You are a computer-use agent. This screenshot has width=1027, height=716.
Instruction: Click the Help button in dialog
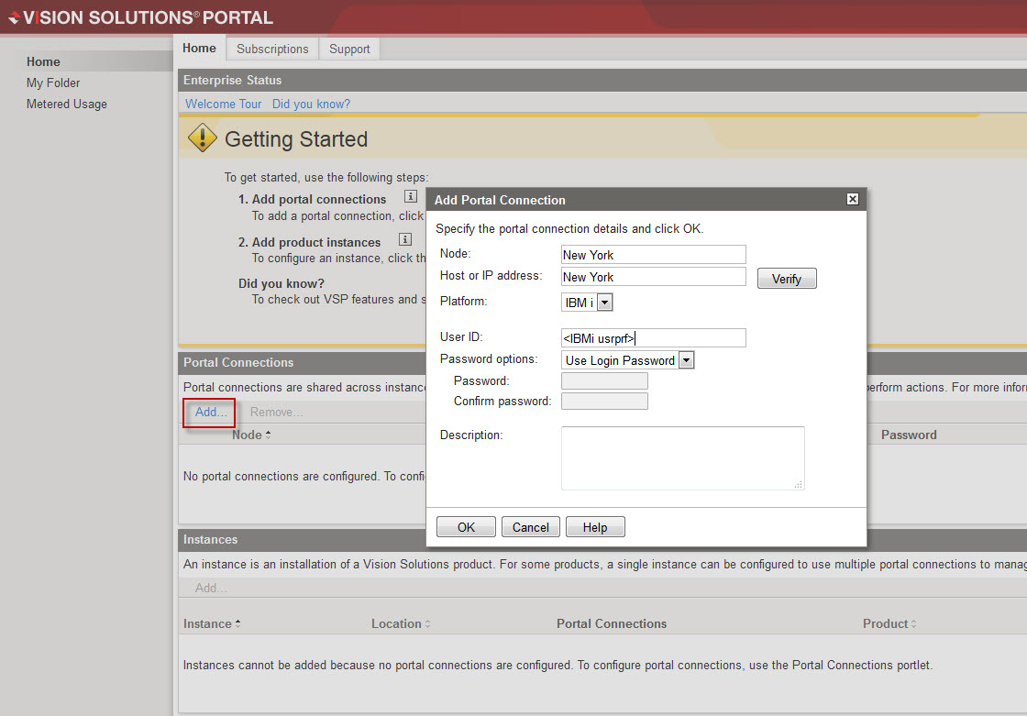coord(595,526)
